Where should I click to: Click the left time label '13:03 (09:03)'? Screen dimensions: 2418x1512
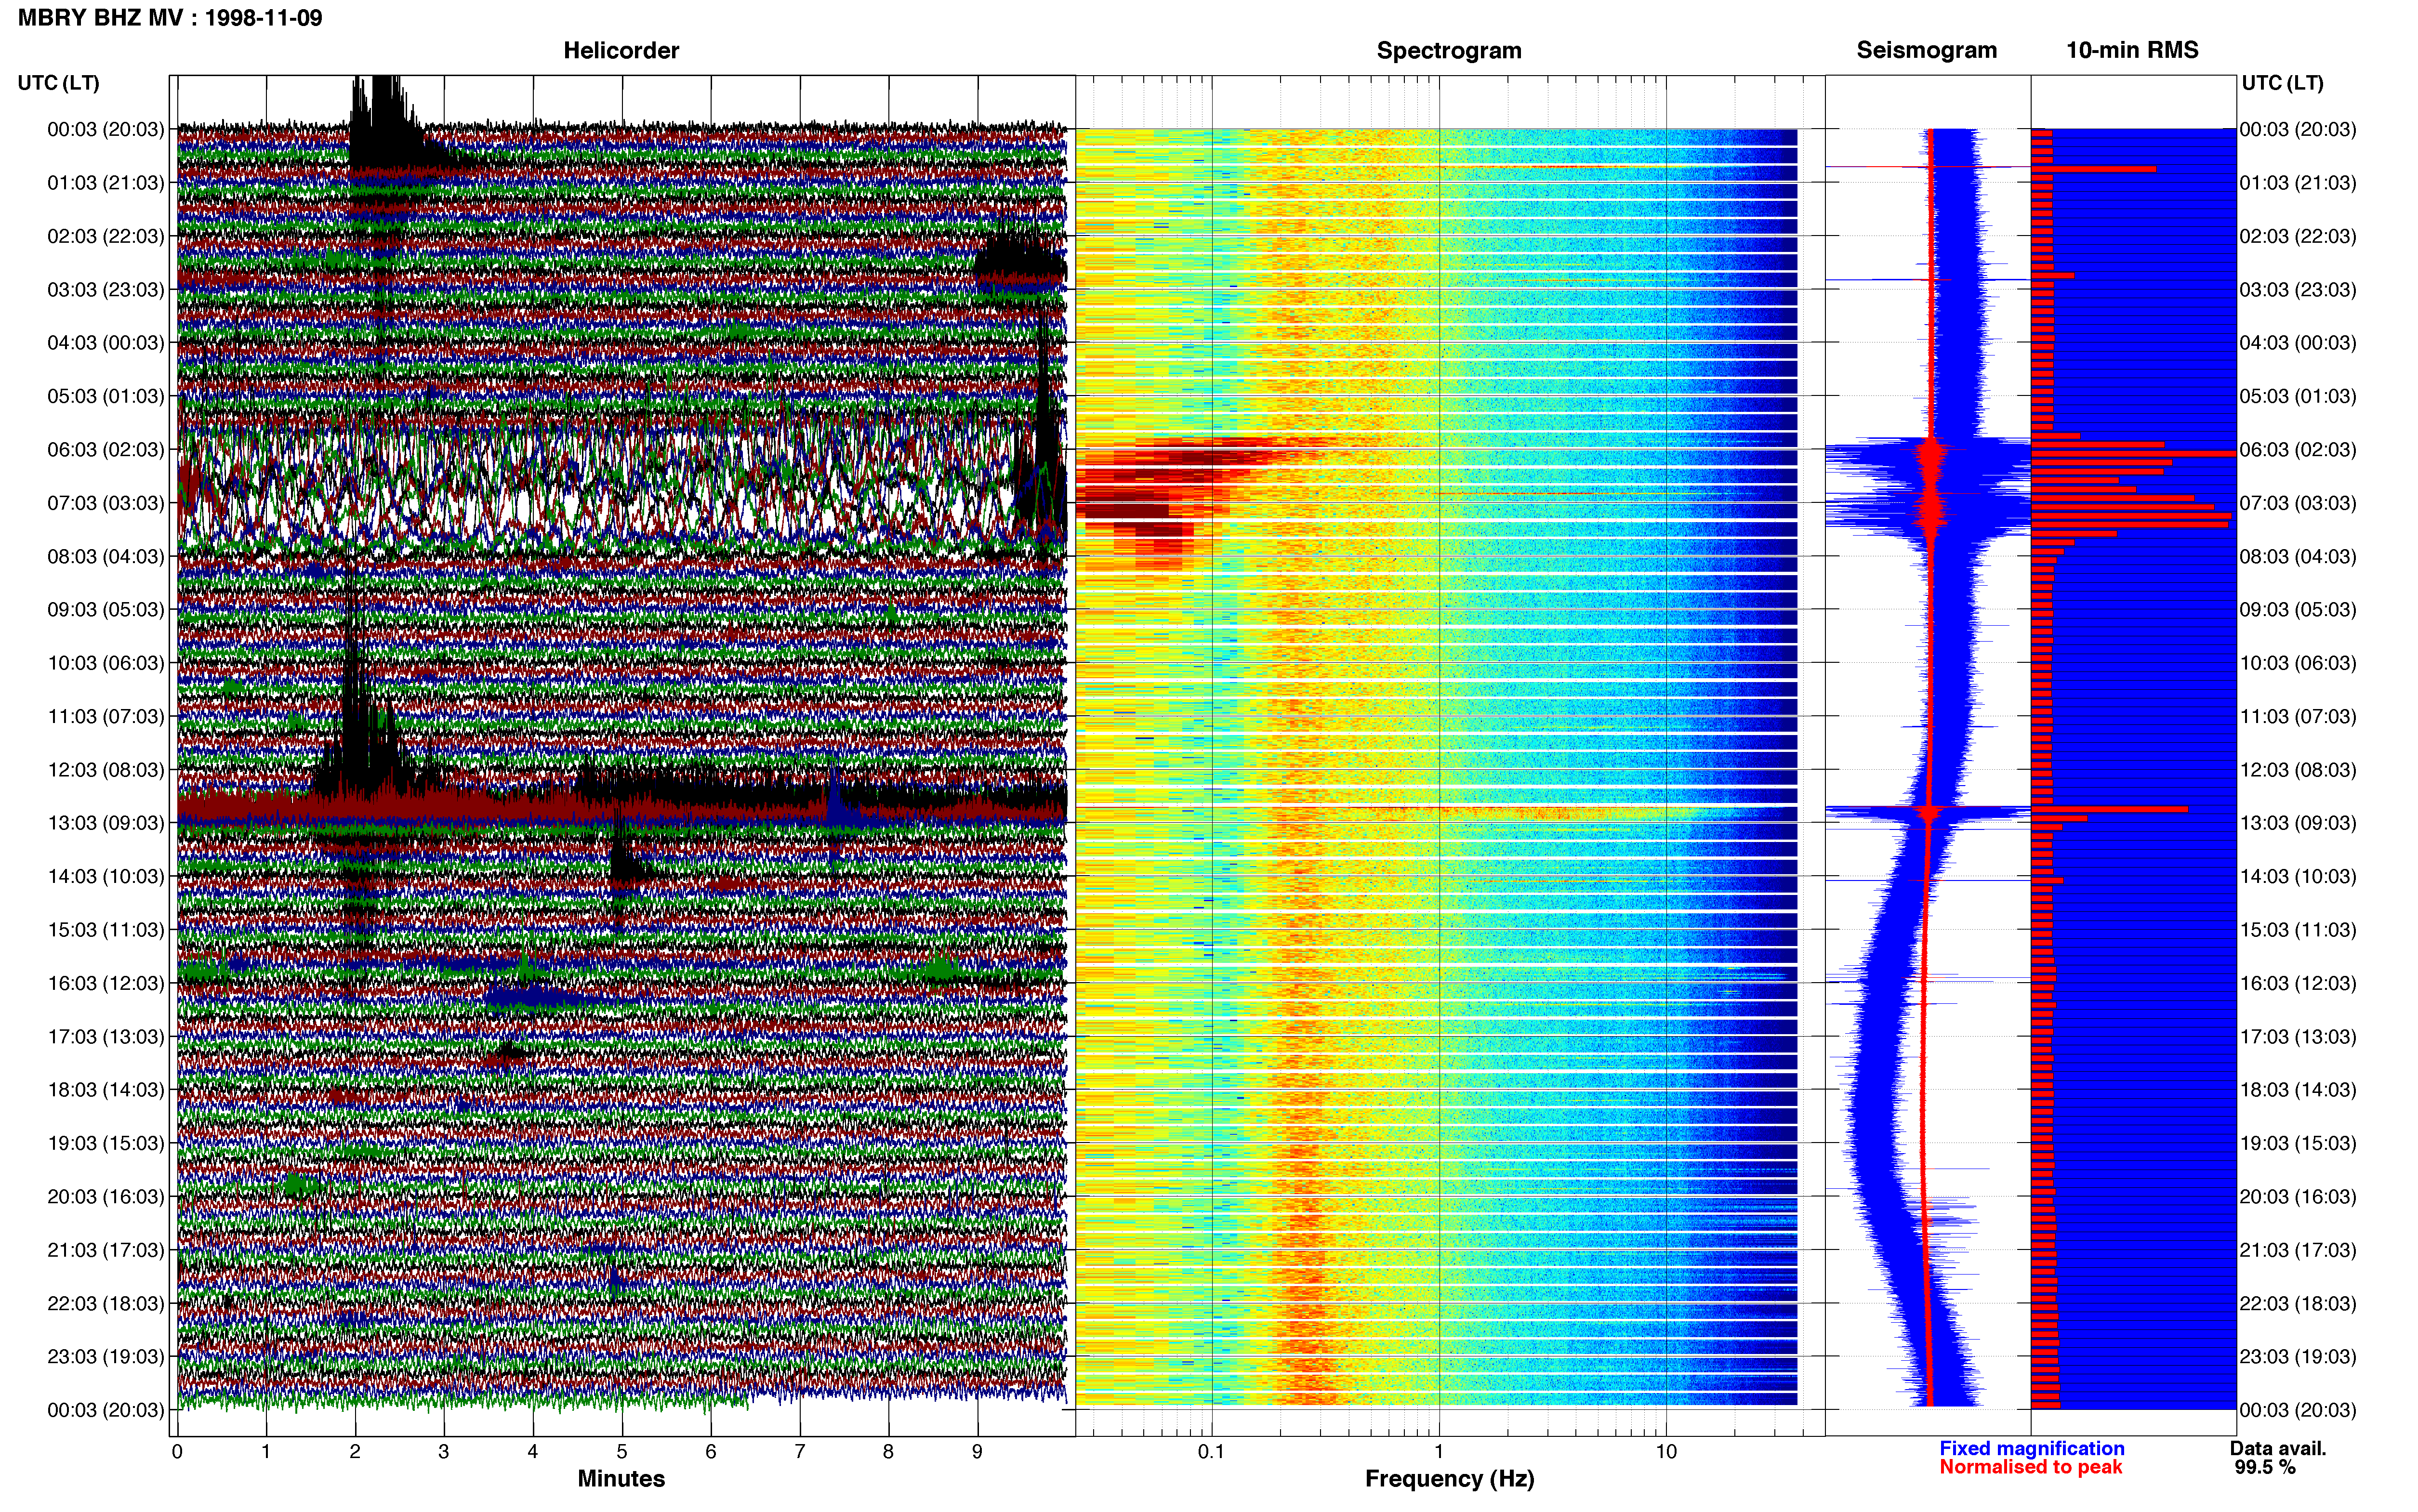[x=106, y=823]
